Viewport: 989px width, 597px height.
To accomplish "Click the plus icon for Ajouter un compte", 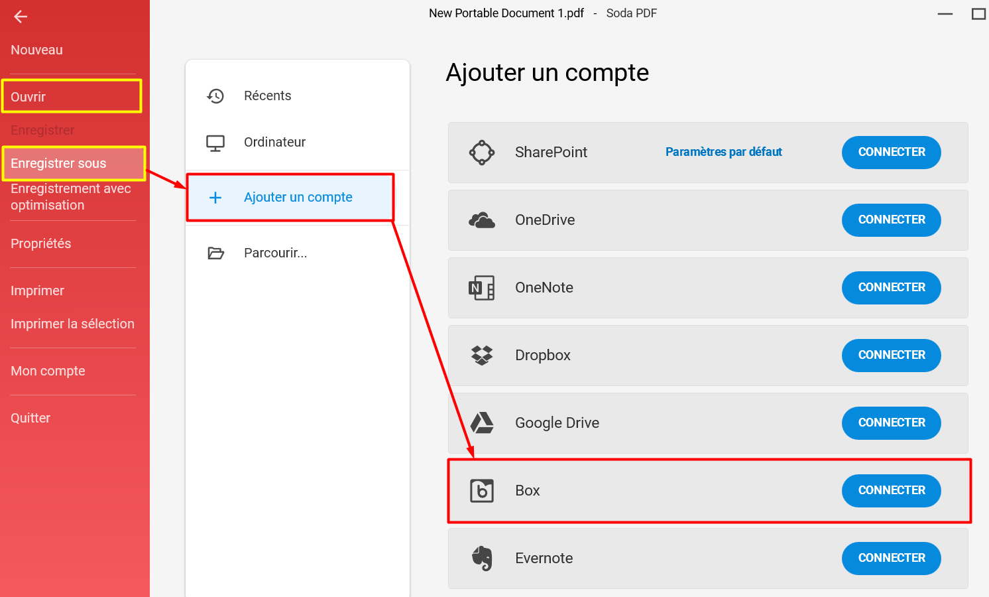I will click(215, 198).
